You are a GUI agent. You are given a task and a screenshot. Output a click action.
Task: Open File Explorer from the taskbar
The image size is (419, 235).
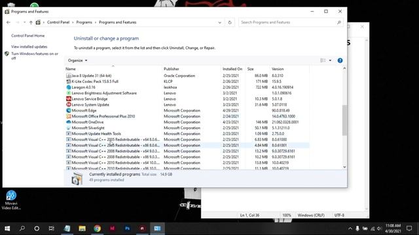(x=82, y=228)
